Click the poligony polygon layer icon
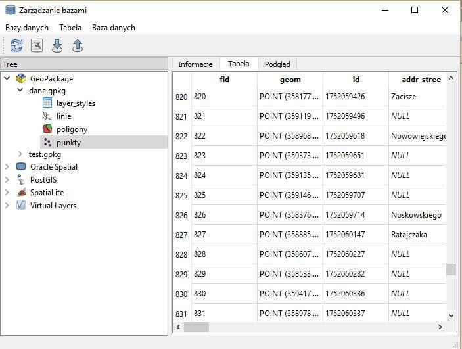This screenshot has width=462, height=349. point(47,129)
